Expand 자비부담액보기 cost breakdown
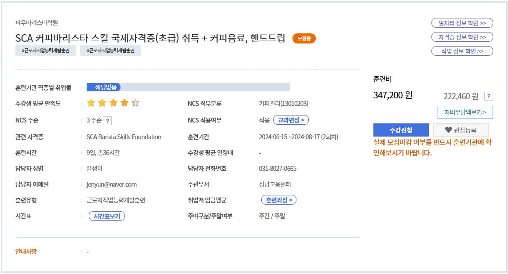This screenshot has height=274, width=508. 466,112
